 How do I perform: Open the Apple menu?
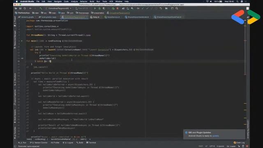pos(16,1)
